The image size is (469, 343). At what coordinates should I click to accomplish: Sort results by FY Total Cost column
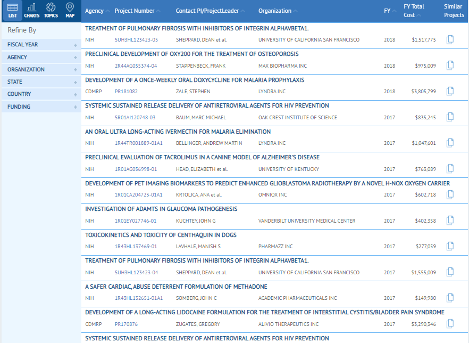click(414, 11)
